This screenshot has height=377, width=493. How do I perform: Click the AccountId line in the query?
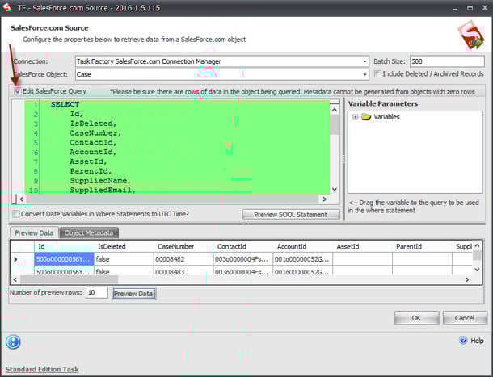[93, 152]
